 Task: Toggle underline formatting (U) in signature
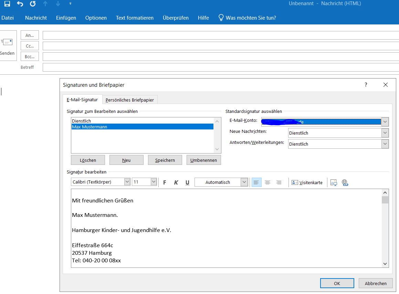[187, 182]
